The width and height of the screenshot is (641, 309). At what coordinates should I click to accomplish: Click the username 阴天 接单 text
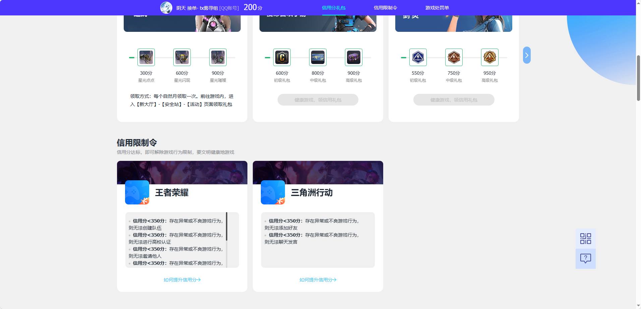click(197, 8)
